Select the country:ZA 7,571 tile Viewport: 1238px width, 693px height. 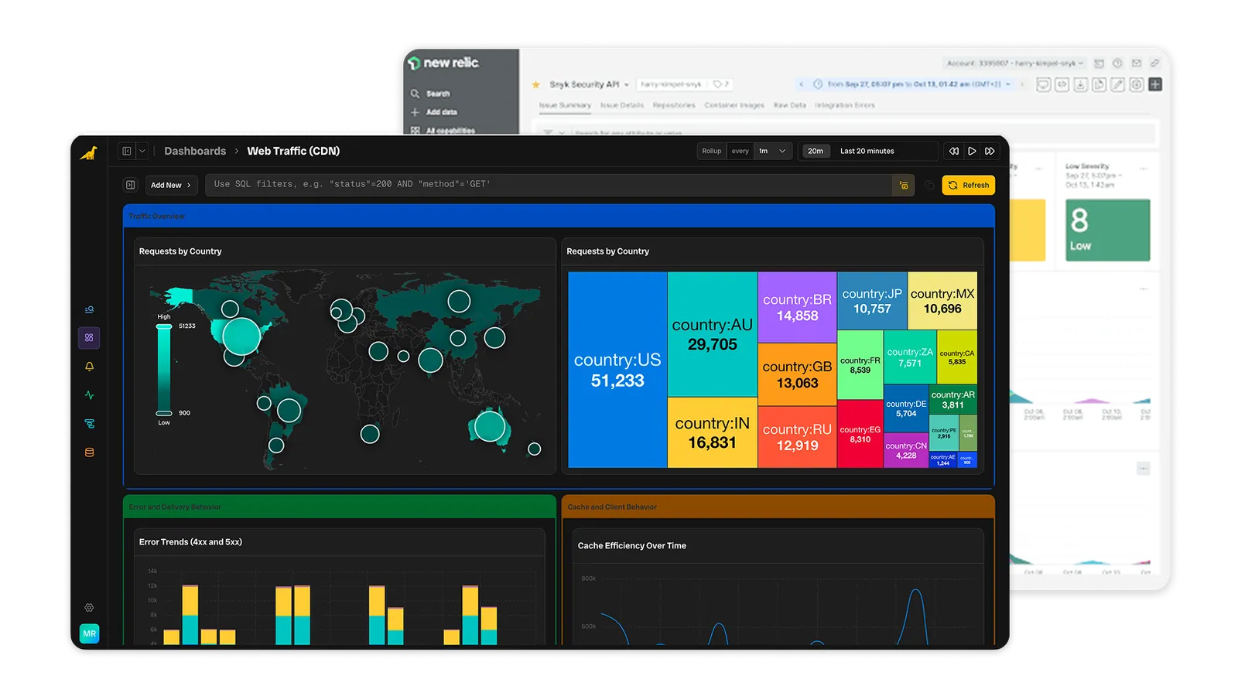[x=910, y=357]
